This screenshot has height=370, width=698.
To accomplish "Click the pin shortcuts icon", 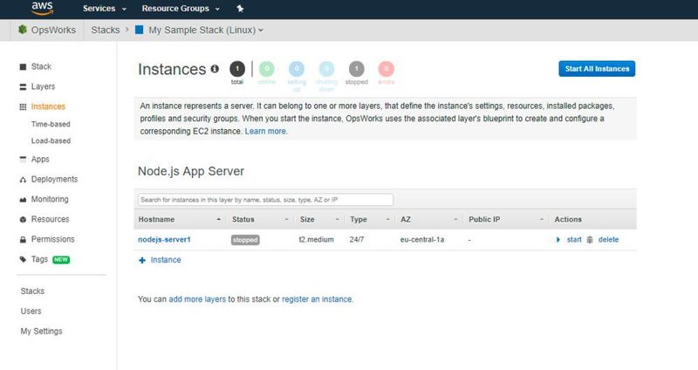I will [x=240, y=9].
